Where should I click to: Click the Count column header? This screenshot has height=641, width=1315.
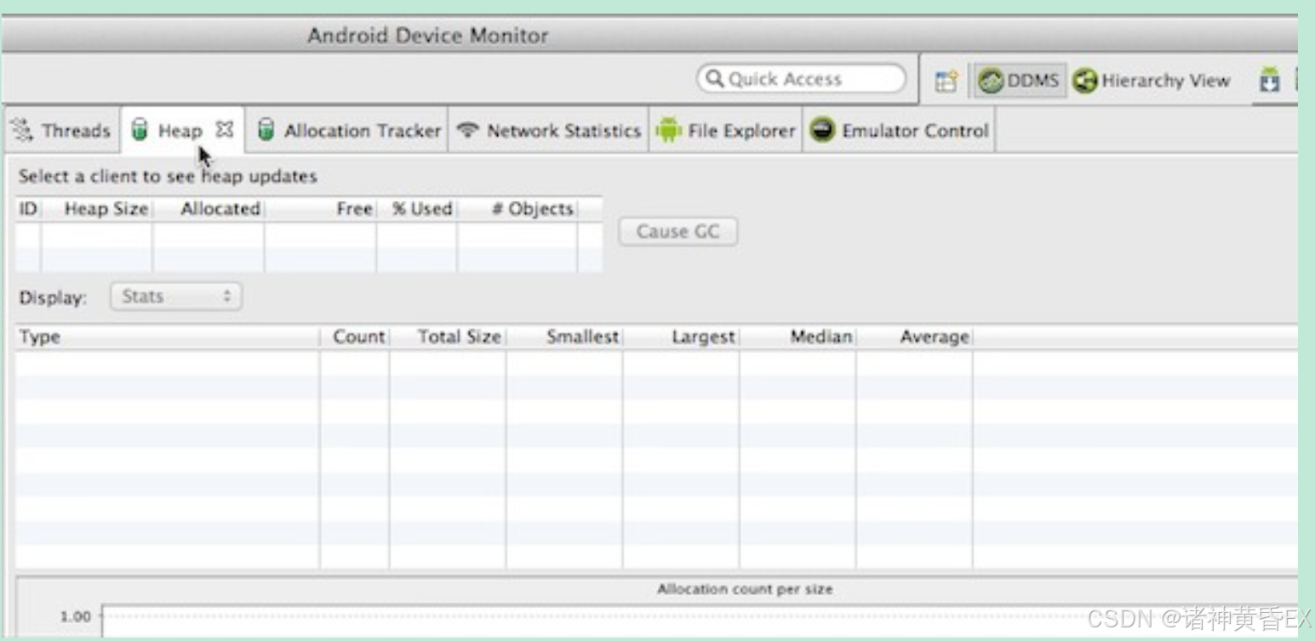point(355,337)
